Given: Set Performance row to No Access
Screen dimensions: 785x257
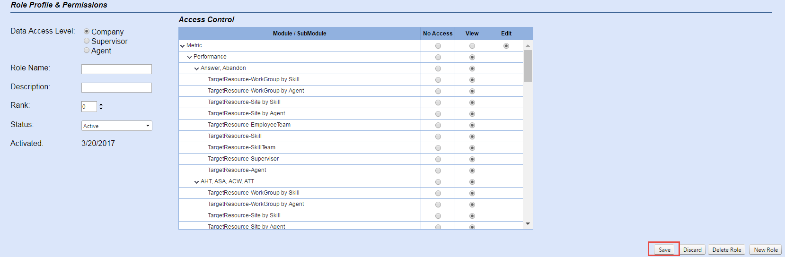Looking at the screenshot, I should pyautogui.click(x=438, y=57).
